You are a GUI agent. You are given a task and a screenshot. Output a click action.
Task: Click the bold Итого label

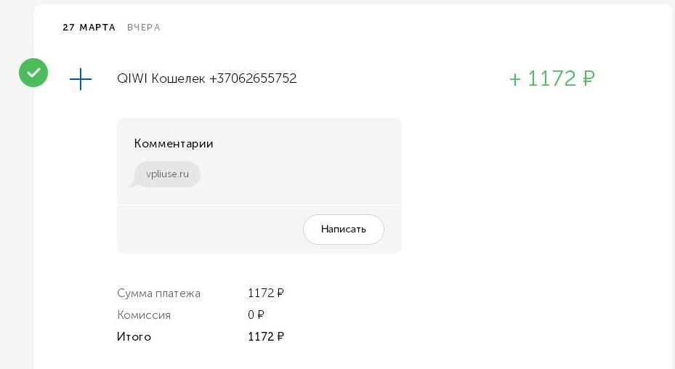click(134, 337)
